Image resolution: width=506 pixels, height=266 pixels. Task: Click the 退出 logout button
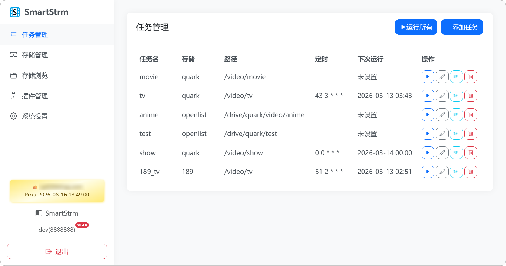click(57, 251)
